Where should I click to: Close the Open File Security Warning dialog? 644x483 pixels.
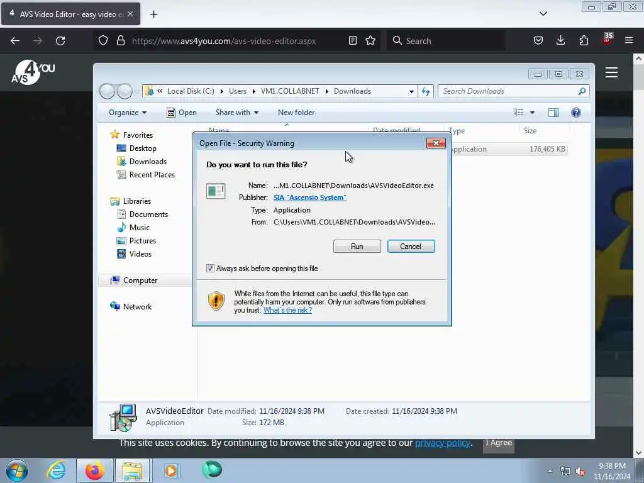[x=436, y=143]
